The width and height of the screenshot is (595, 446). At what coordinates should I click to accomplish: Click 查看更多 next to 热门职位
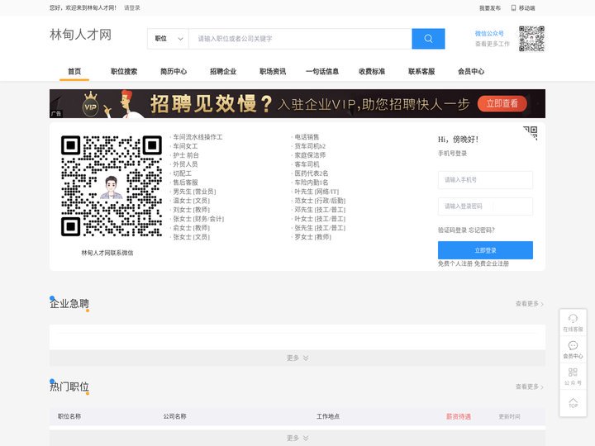pyautogui.click(x=530, y=387)
